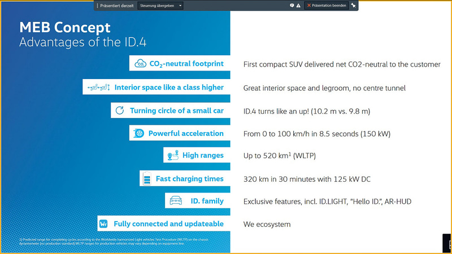
Task: Click the battery charging icon
Action: (147, 178)
